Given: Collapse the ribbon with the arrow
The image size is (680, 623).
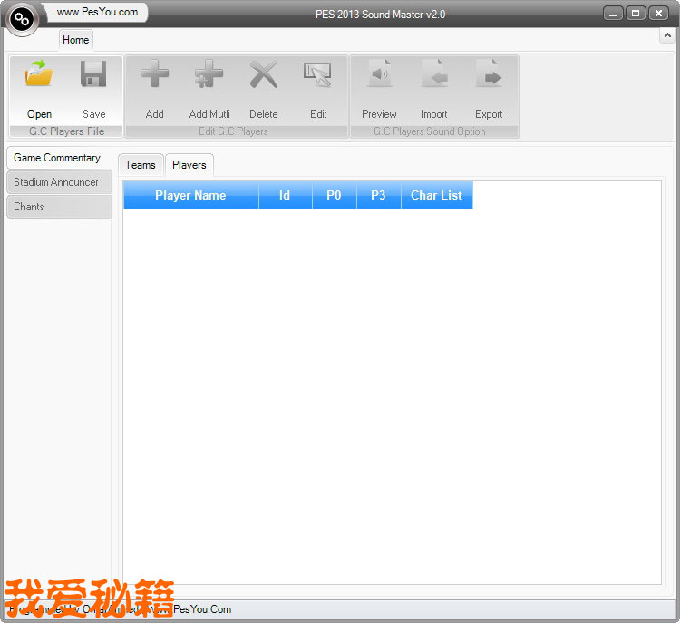Looking at the screenshot, I should click(666, 37).
